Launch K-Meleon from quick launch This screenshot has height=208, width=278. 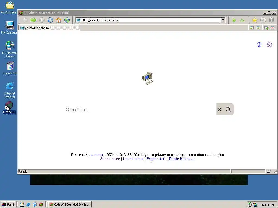(x=41, y=204)
